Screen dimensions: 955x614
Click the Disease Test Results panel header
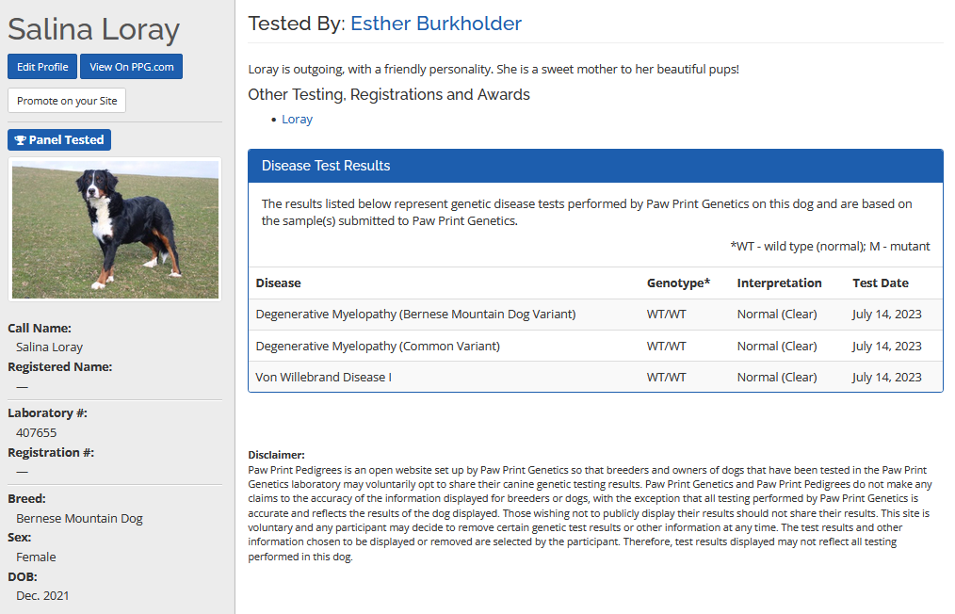click(595, 166)
